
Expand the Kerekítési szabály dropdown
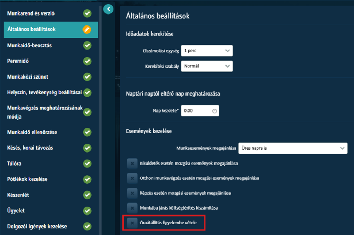[207, 66]
